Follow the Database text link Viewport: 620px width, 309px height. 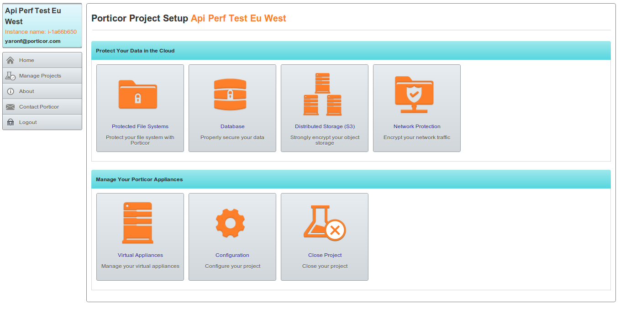pos(232,126)
